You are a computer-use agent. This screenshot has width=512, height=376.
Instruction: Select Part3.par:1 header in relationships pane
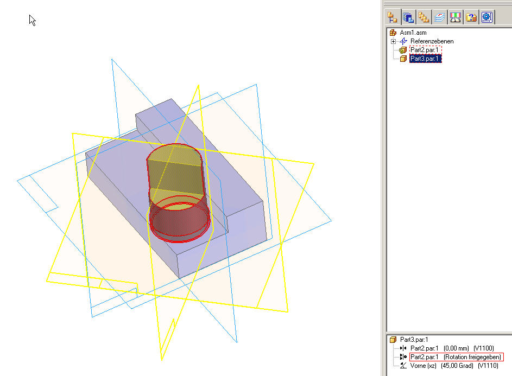point(414,340)
